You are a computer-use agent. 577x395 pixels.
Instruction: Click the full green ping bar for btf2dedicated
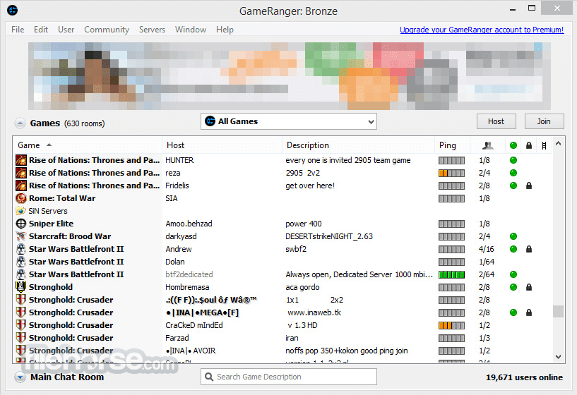tap(451, 274)
